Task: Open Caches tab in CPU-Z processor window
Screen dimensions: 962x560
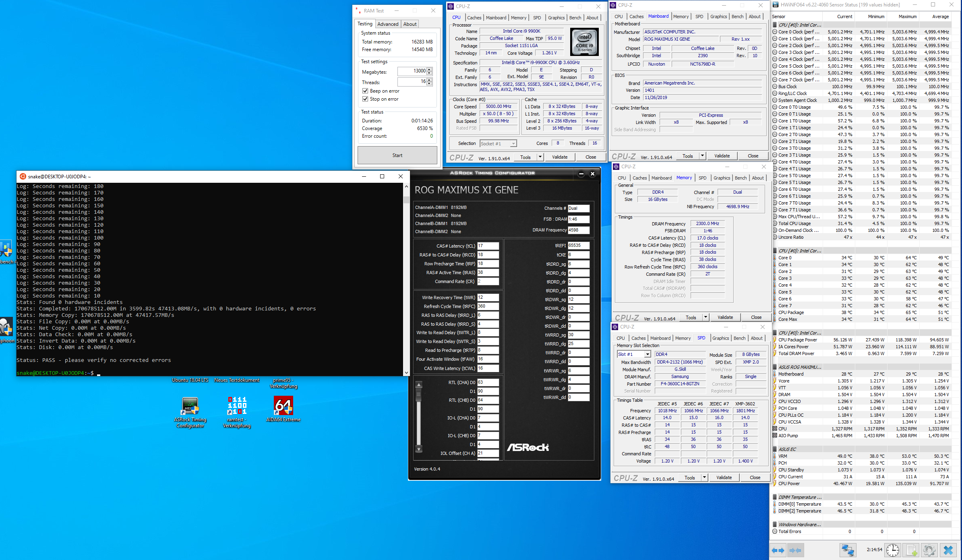Action: 474,18
